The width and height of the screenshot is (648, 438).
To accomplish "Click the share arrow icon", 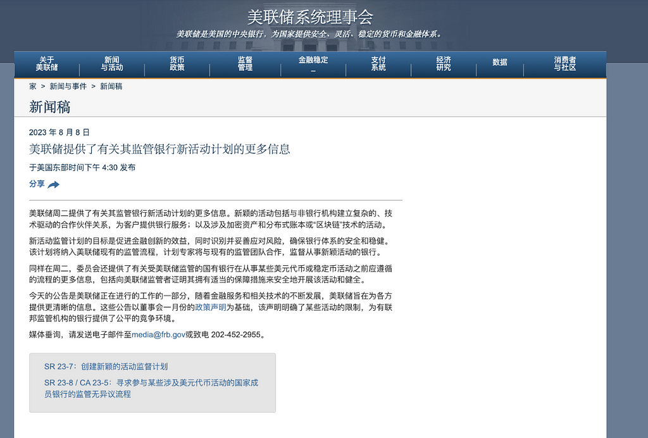I will [x=53, y=185].
